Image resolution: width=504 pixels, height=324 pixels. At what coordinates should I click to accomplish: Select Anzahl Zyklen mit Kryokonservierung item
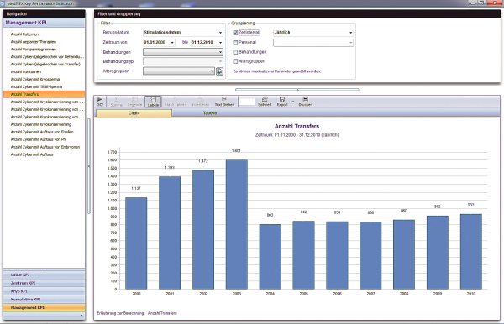tap(41, 124)
